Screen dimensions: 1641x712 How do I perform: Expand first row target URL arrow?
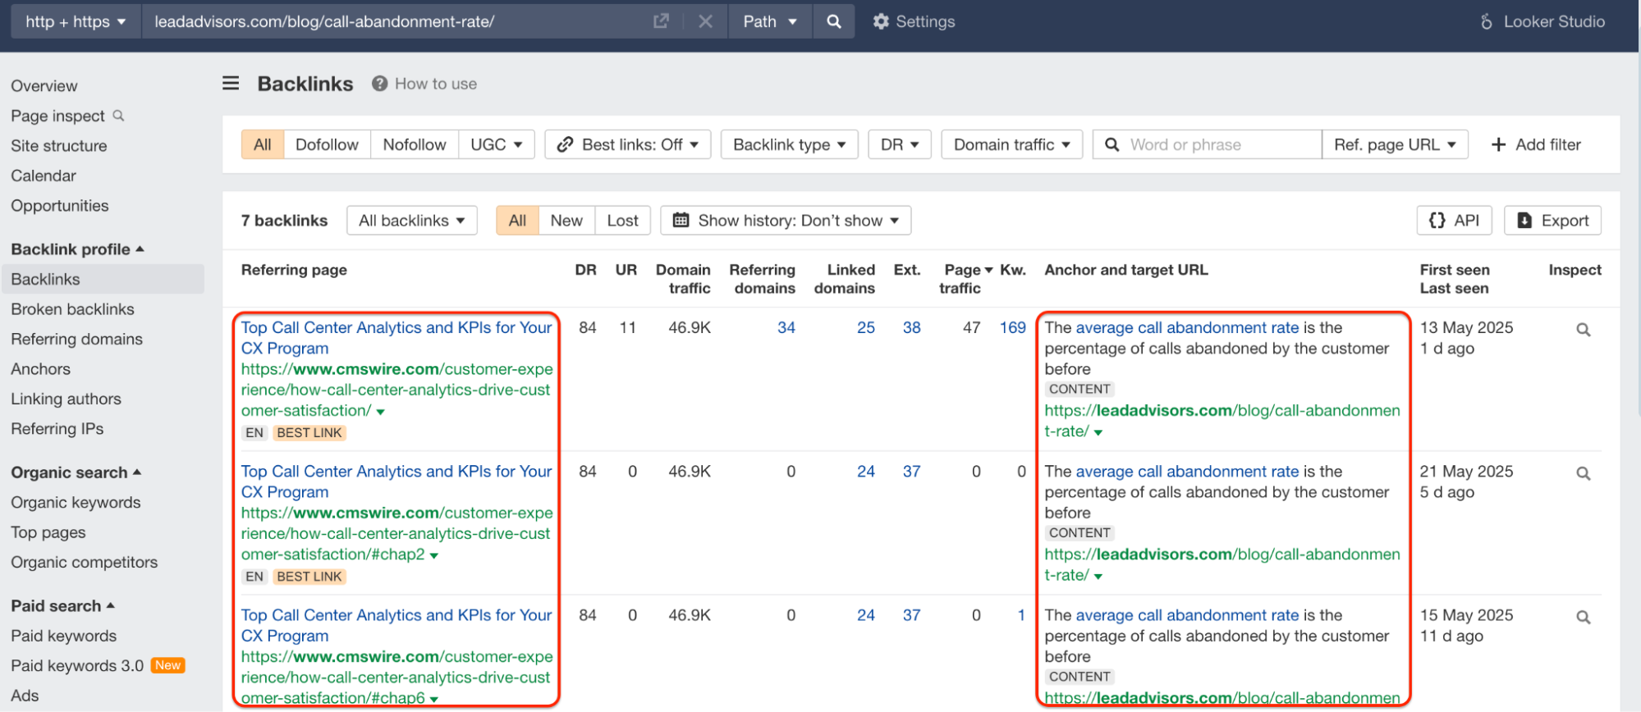pos(1098,432)
